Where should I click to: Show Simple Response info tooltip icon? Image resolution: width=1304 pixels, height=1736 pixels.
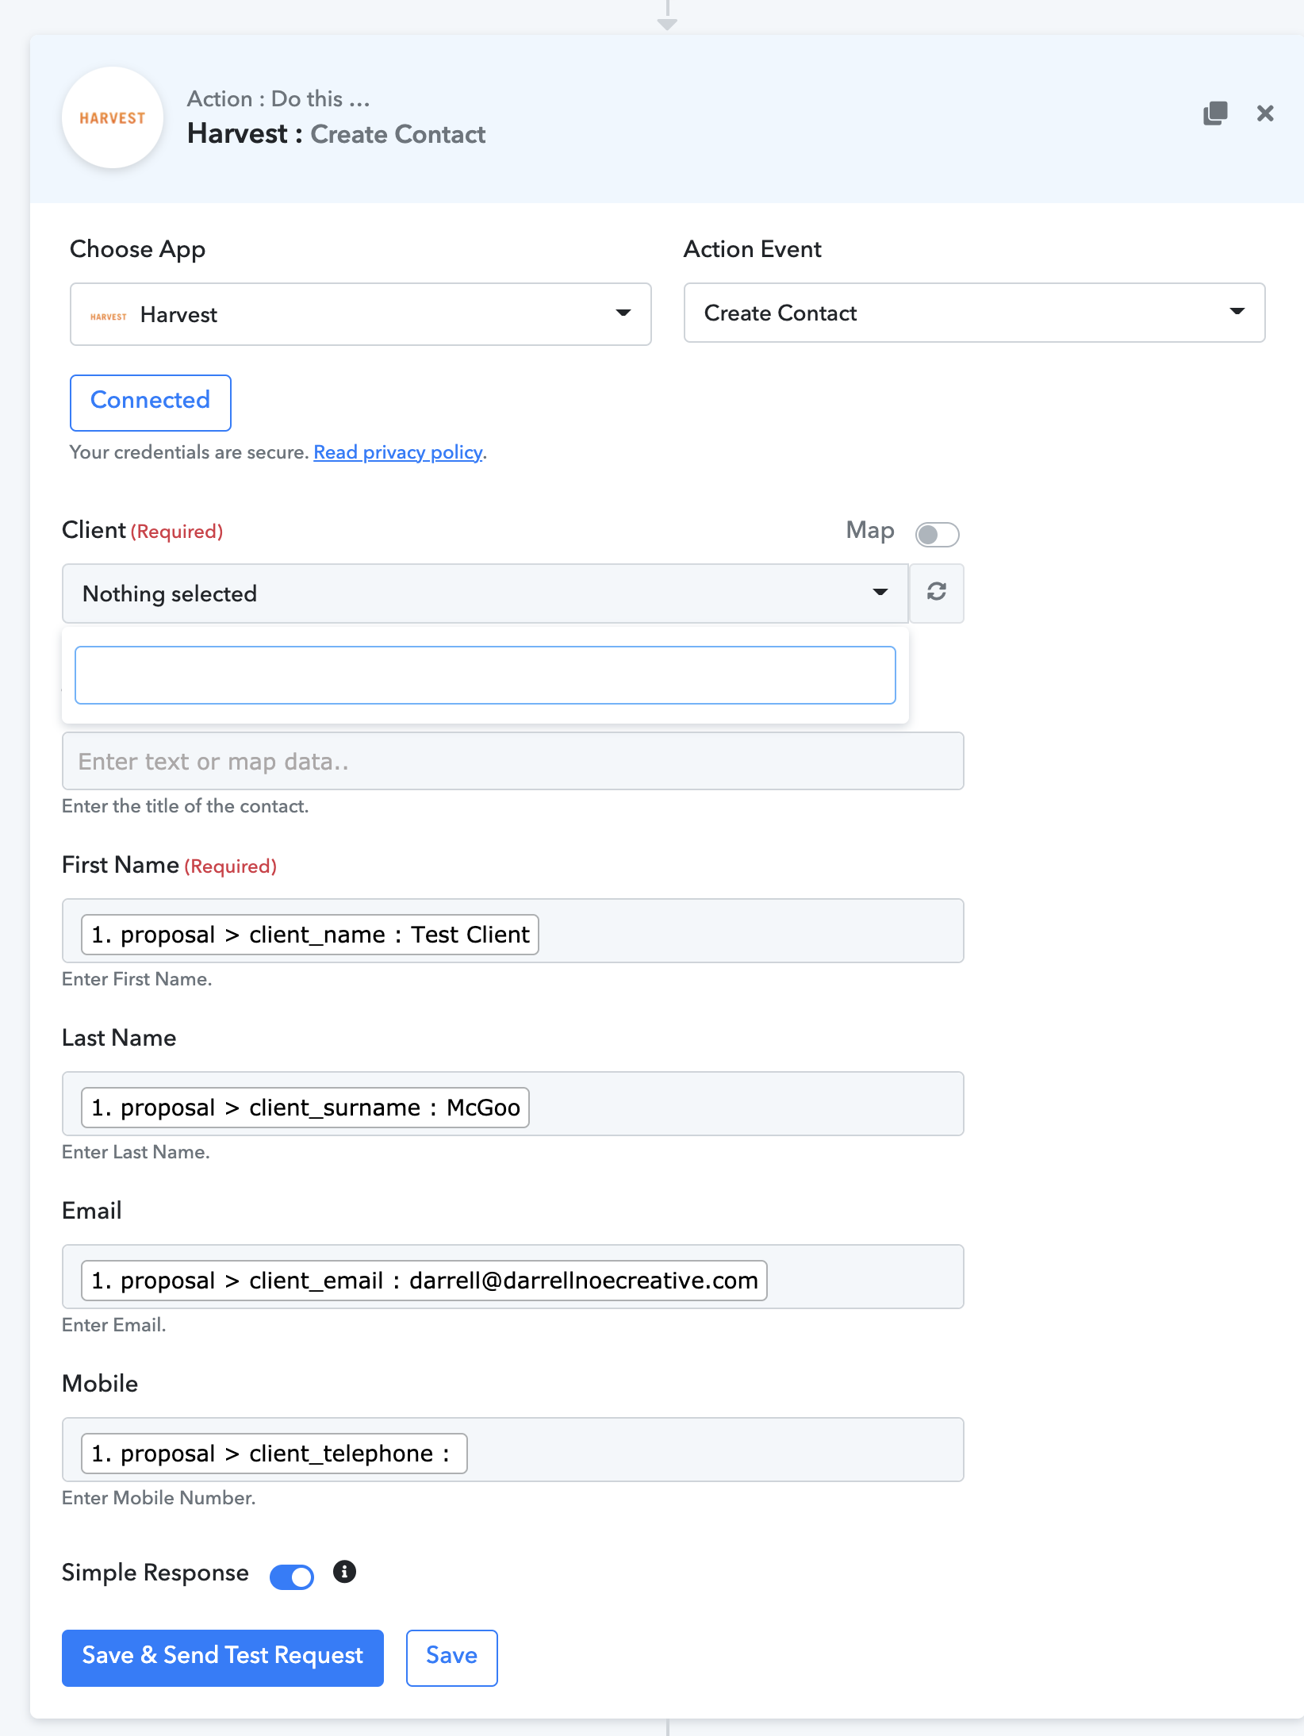pos(344,1572)
